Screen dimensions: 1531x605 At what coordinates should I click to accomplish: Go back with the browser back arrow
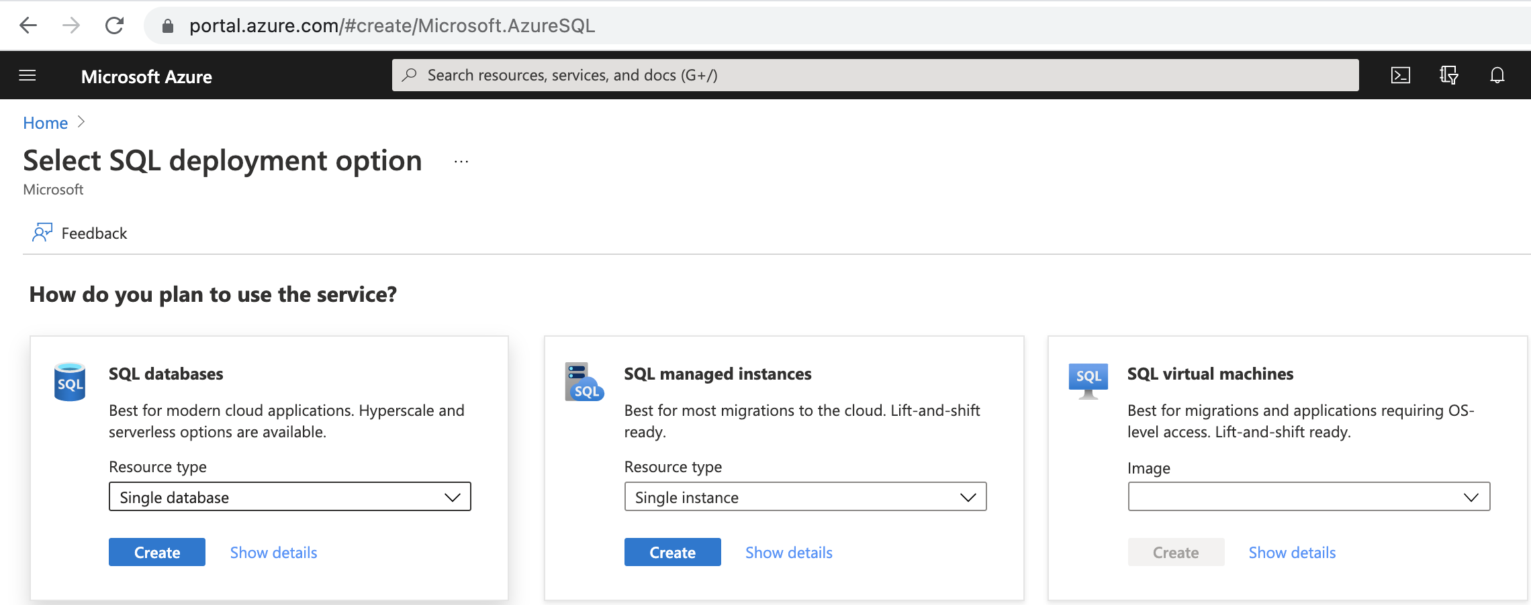click(x=28, y=25)
